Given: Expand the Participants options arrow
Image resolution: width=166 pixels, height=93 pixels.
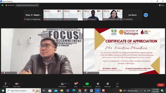Looking at the screenshot, I should click(69, 84).
